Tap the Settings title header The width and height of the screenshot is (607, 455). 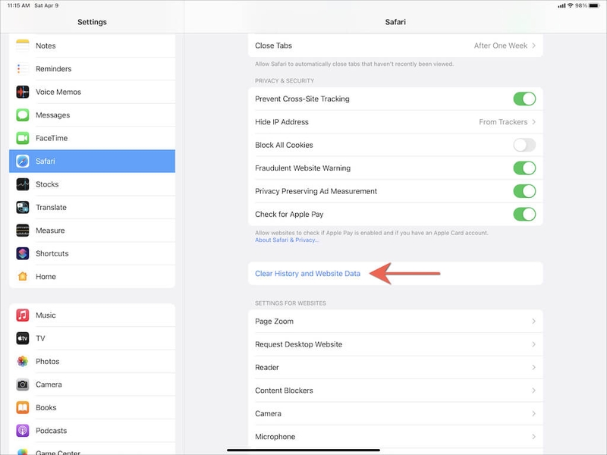click(x=92, y=22)
